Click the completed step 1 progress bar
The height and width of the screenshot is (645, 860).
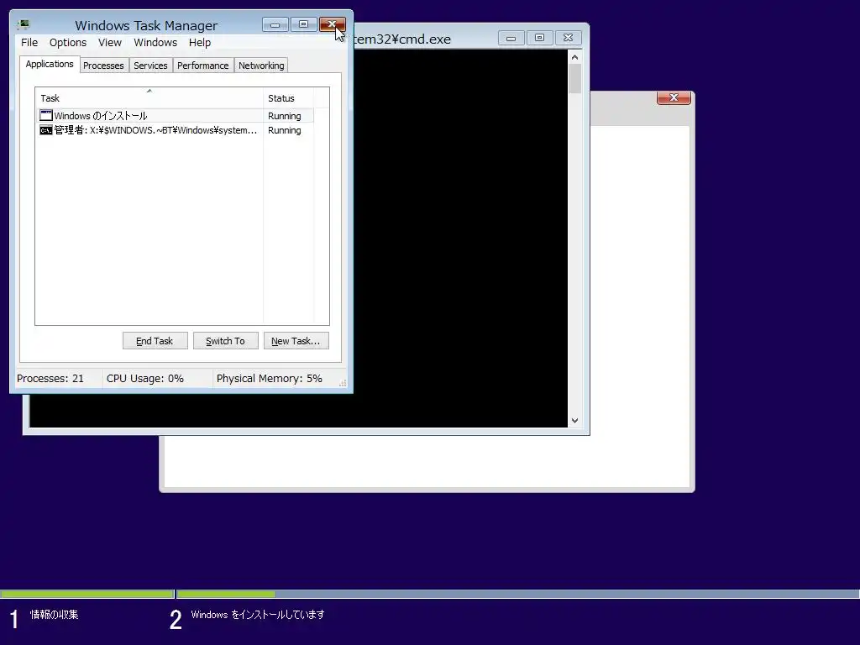tap(87, 594)
